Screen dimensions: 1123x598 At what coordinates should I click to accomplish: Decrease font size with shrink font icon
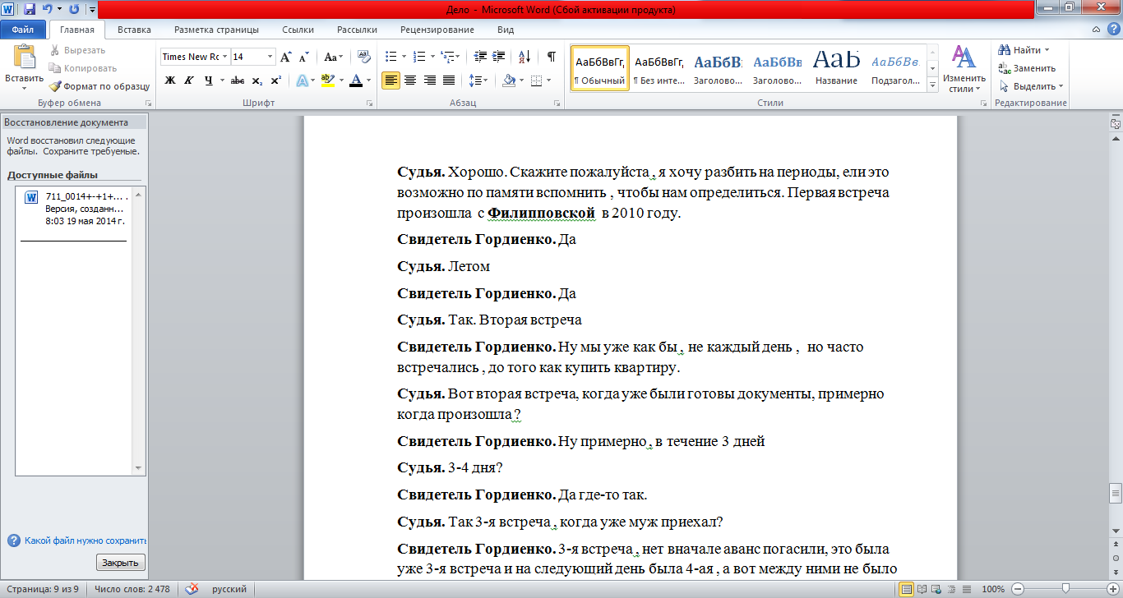pos(303,57)
